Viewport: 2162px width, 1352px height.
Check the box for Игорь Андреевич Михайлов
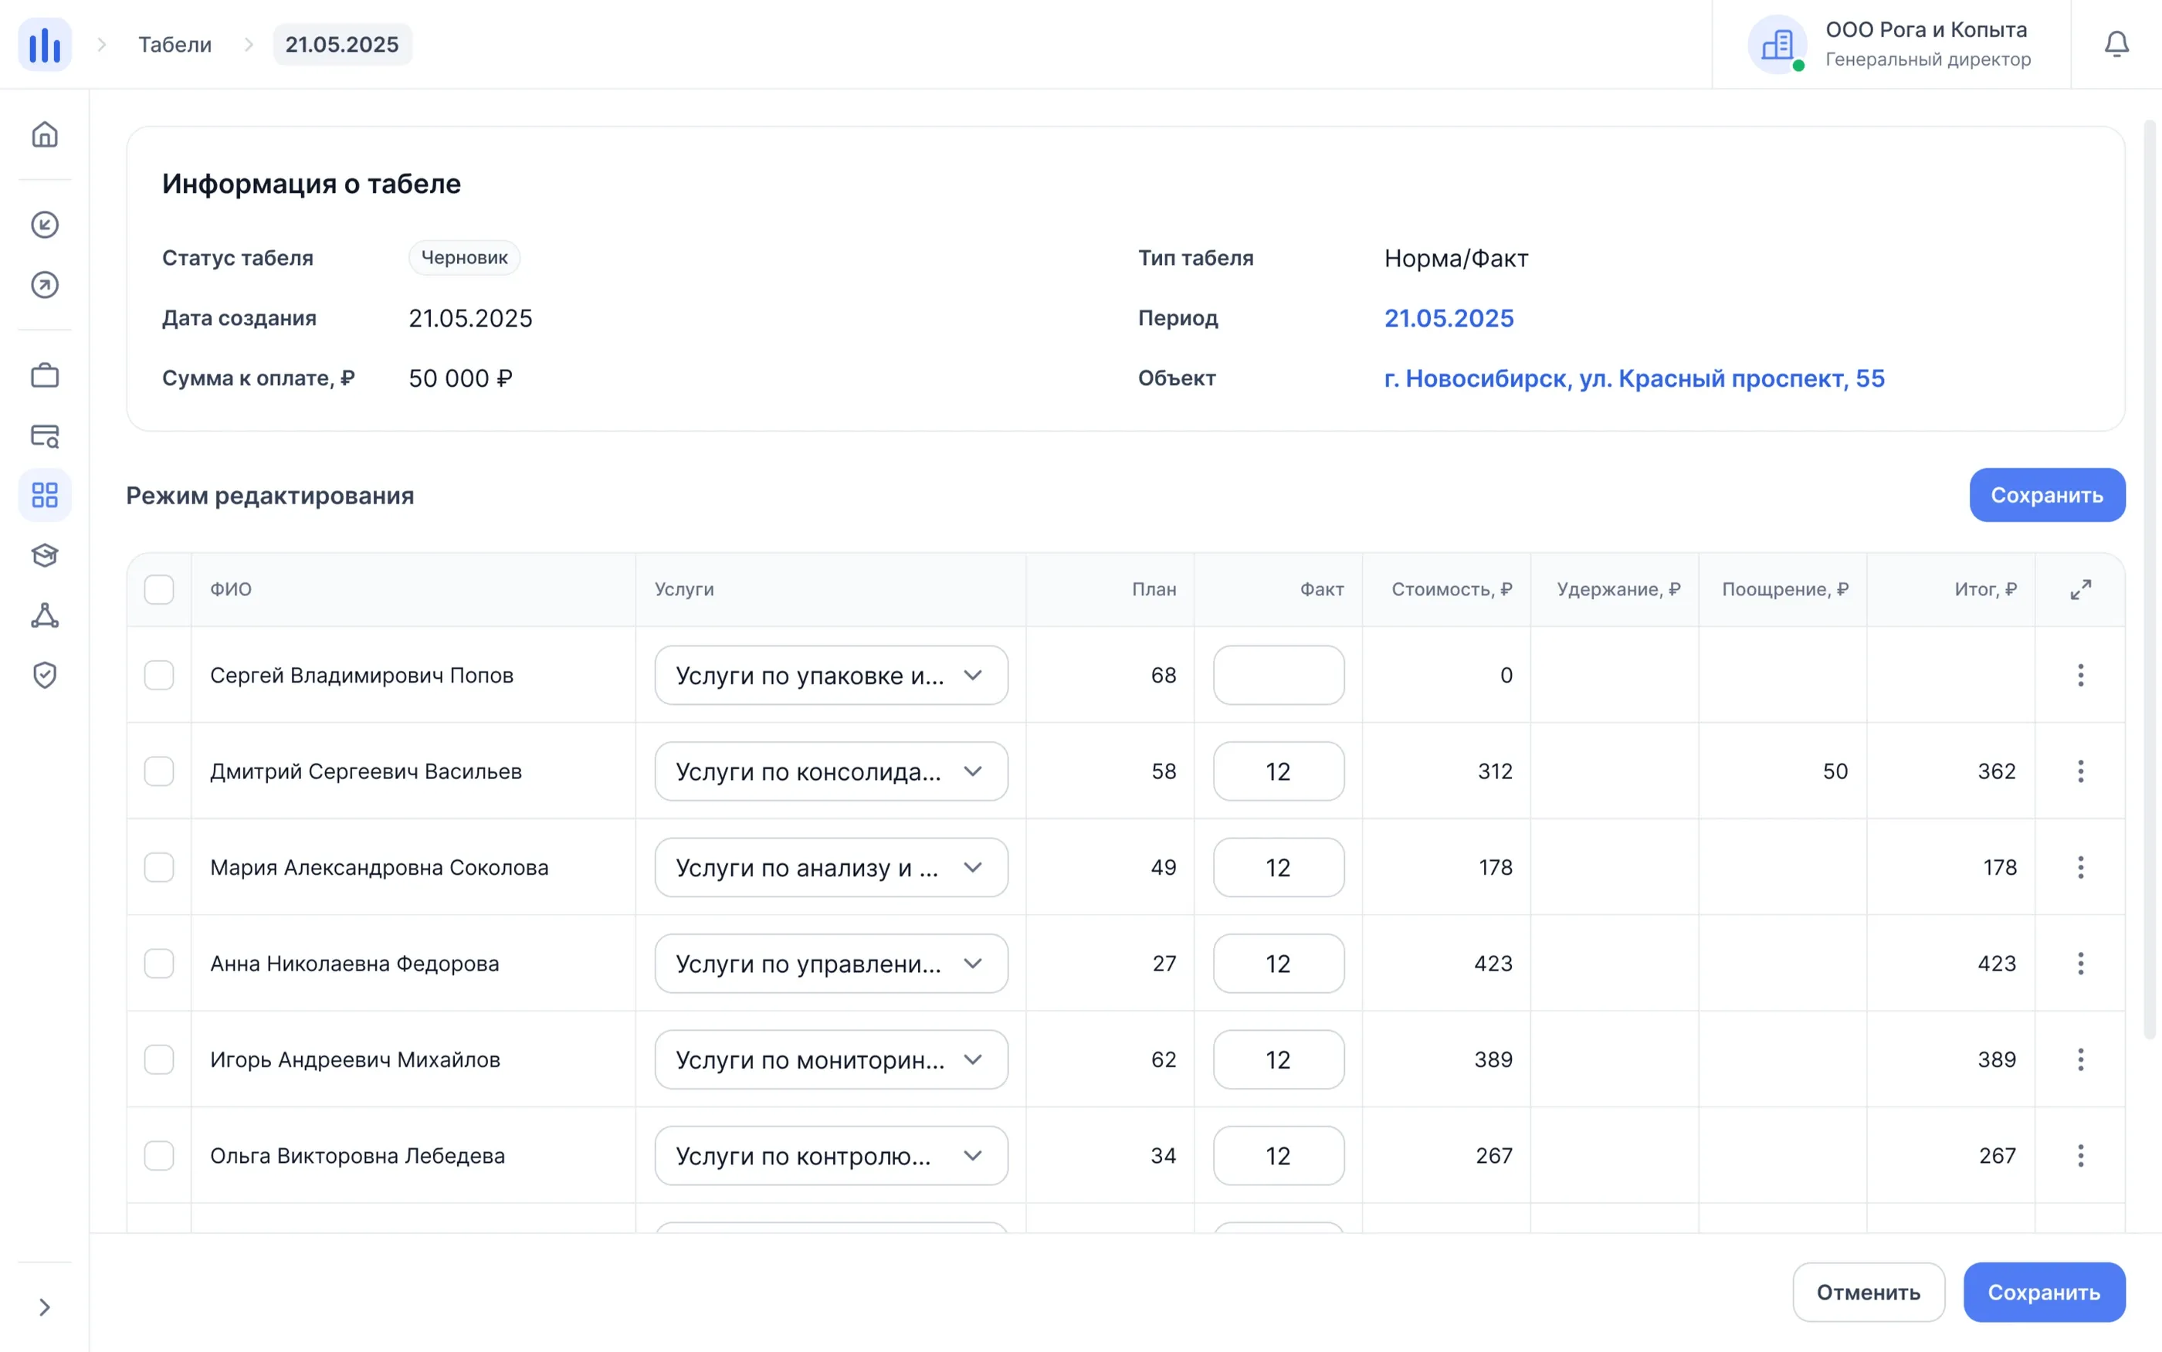click(159, 1059)
